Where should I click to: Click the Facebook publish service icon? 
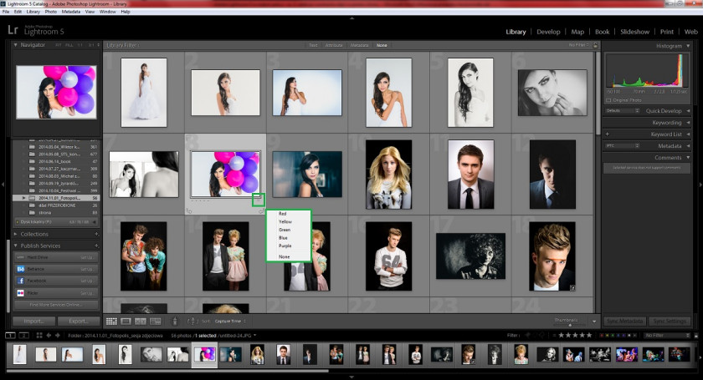point(21,281)
